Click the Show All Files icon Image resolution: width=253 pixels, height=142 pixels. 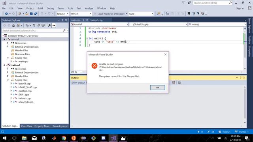point(43,25)
